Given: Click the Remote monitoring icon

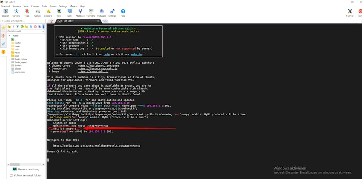Looking at the screenshot, I should (14, 169).
